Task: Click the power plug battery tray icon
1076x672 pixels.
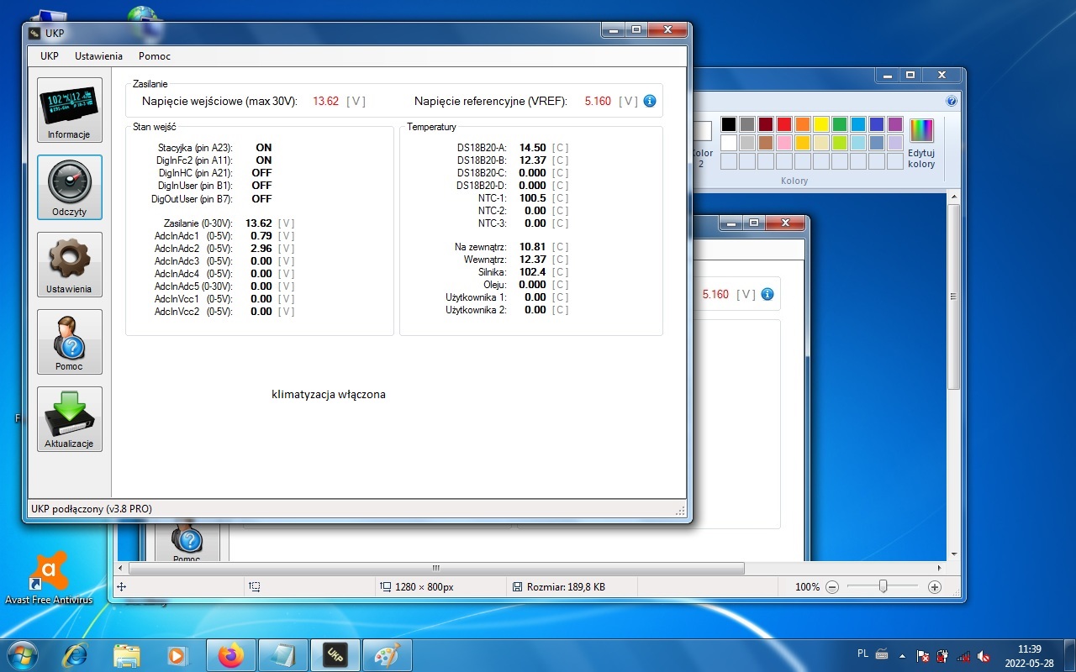Action: click(943, 655)
